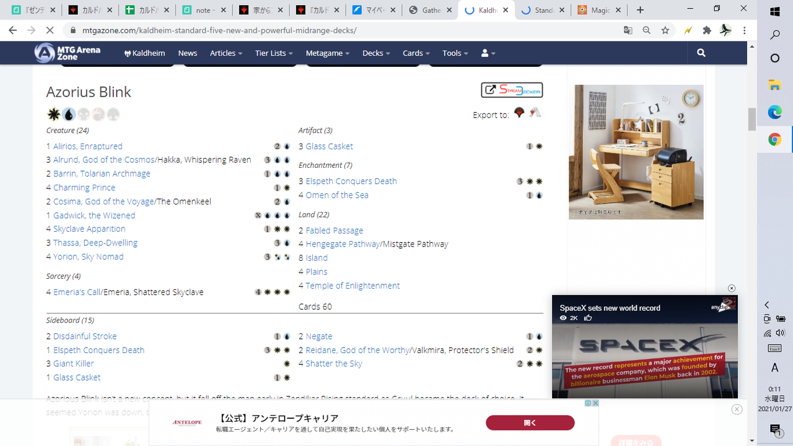Image resolution: width=793 pixels, height=446 pixels.
Task: Toggle the red mana color filter
Action: [x=99, y=114]
